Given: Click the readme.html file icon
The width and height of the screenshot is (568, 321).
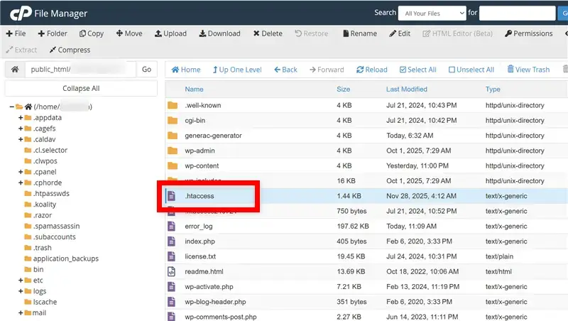Looking at the screenshot, I should coord(171,271).
